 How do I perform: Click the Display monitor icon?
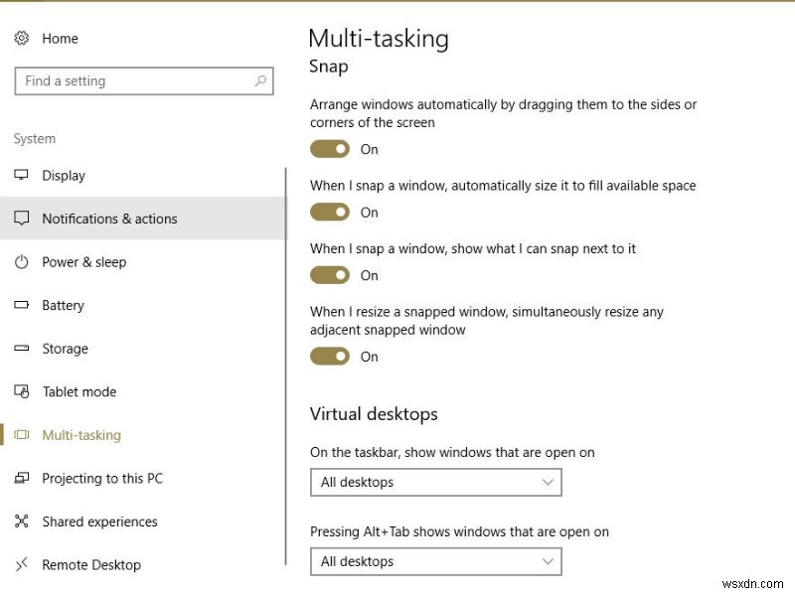pos(21,175)
